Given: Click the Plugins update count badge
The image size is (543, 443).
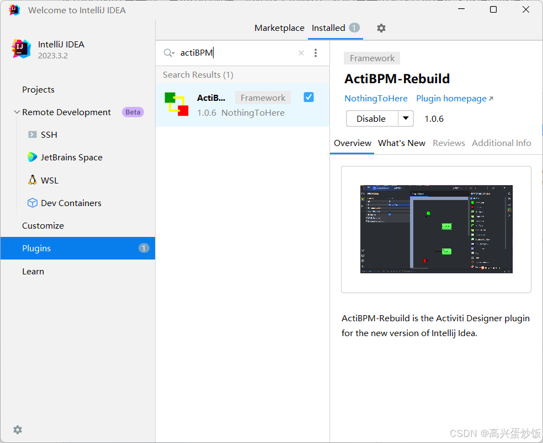Looking at the screenshot, I should [x=143, y=248].
